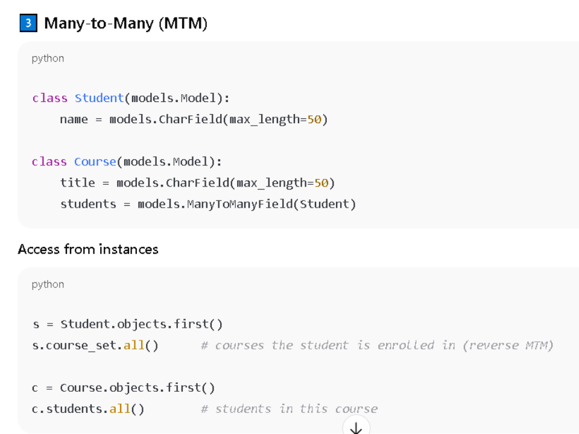Viewport: 579px width, 434px height.
Task: Click the class keyword before Course
Action: (x=49, y=162)
